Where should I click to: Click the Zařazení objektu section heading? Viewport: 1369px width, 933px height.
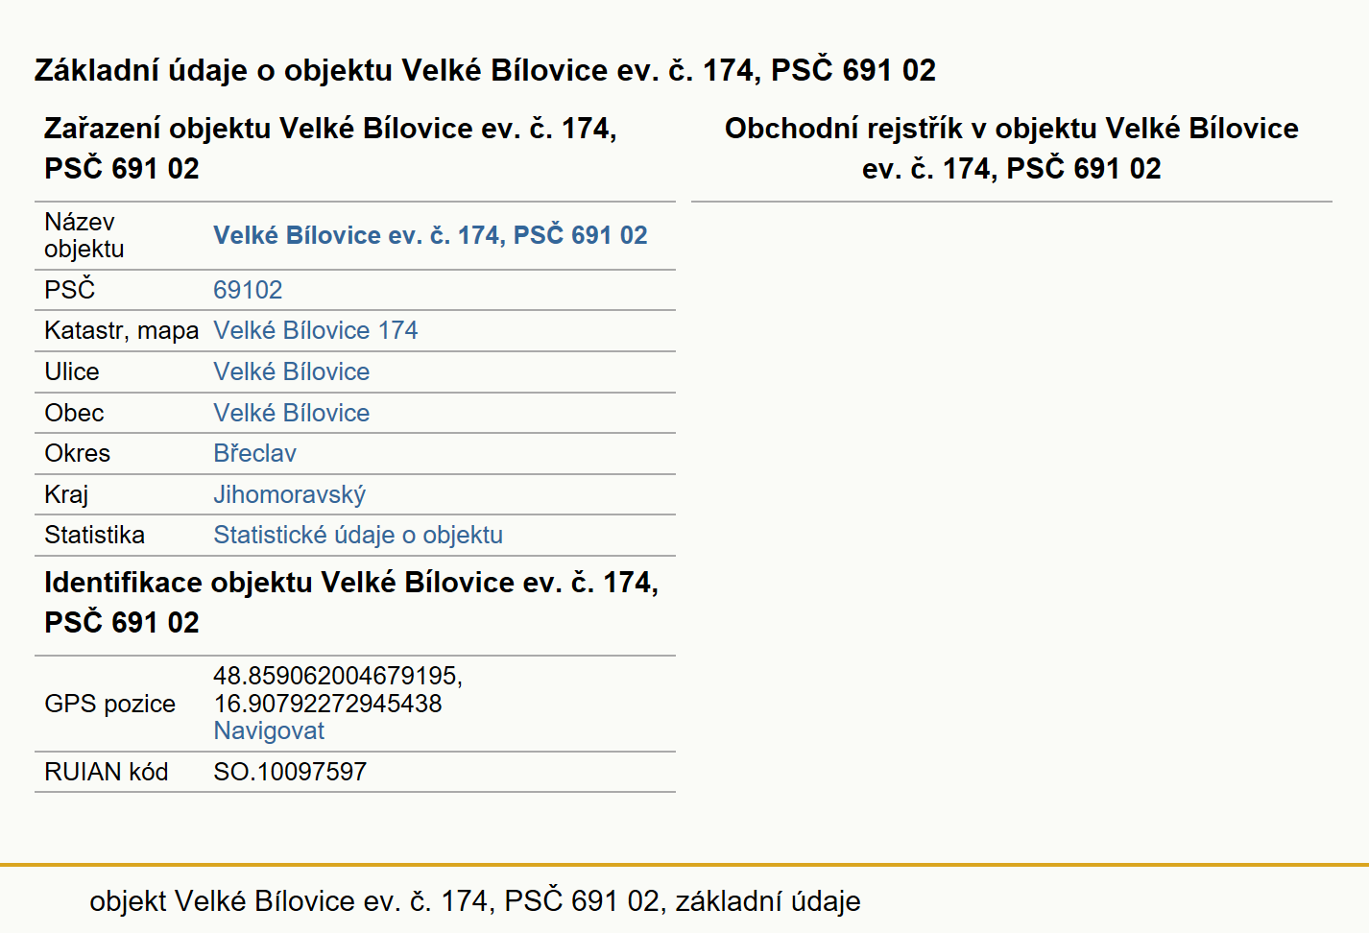coord(330,148)
